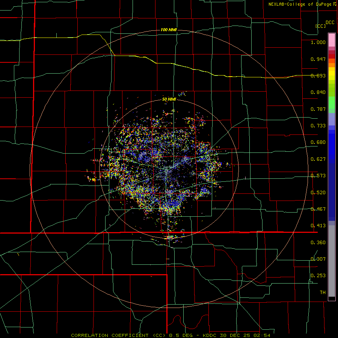
Task: Click the 0.573 scale value
Action: click(318, 176)
